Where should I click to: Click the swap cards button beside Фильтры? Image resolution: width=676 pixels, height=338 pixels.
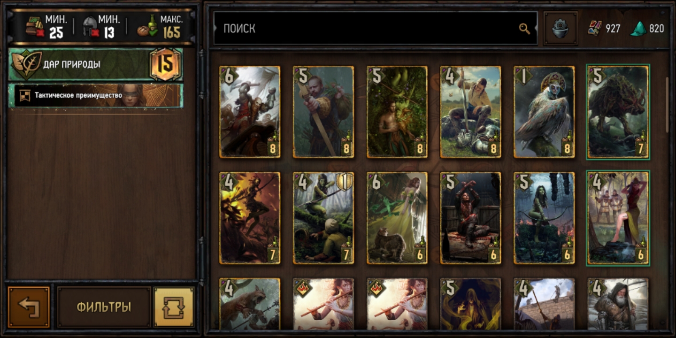[x=174, y=307]
